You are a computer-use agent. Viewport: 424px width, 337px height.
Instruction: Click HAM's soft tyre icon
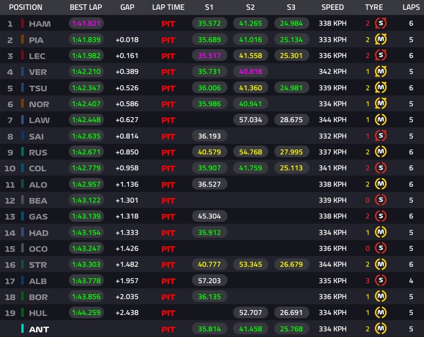380,23
